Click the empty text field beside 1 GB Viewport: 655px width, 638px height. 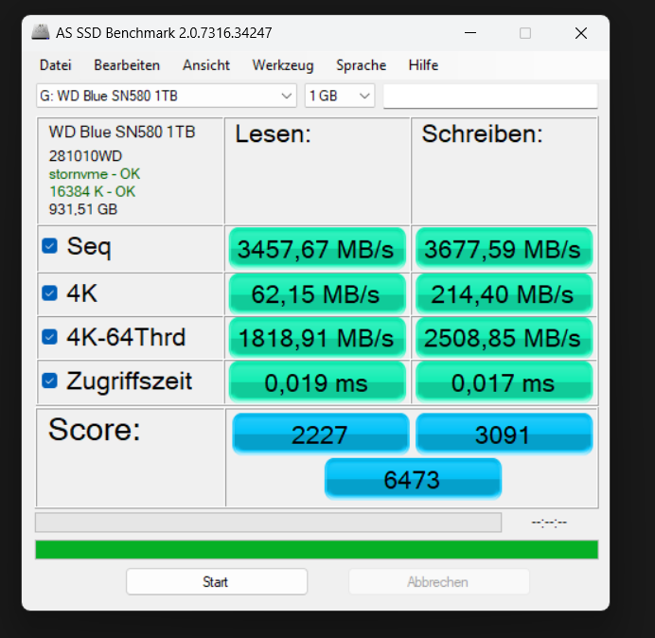(x=490, y=97)
